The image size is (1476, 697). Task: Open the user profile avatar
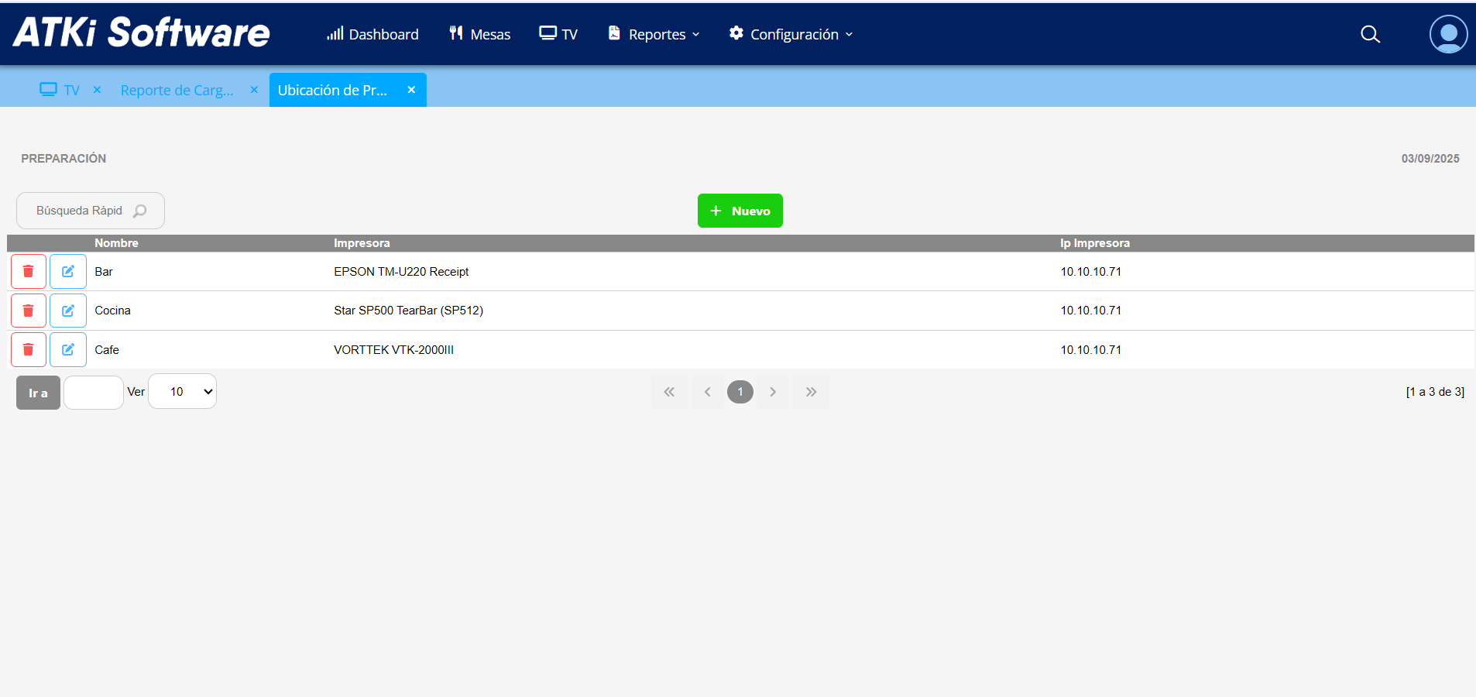click(1448, 34)
